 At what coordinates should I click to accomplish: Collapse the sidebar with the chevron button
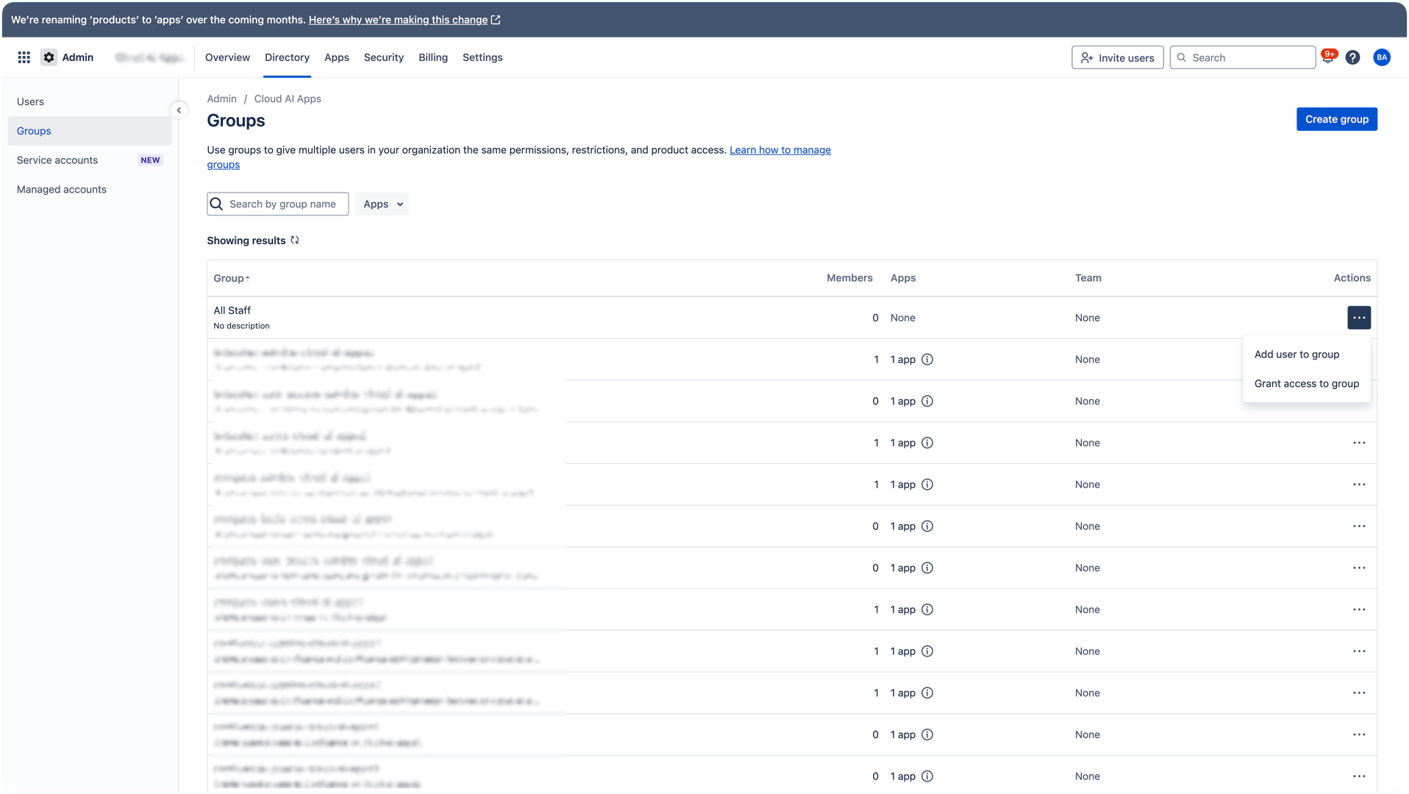coord(179,110)
